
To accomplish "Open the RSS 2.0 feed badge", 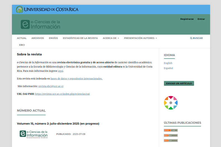I will 170,135.
